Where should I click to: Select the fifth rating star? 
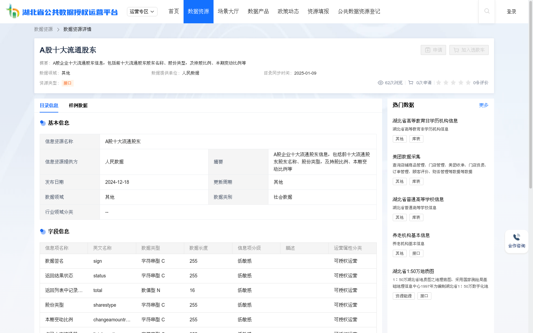(x=468, y=83)
